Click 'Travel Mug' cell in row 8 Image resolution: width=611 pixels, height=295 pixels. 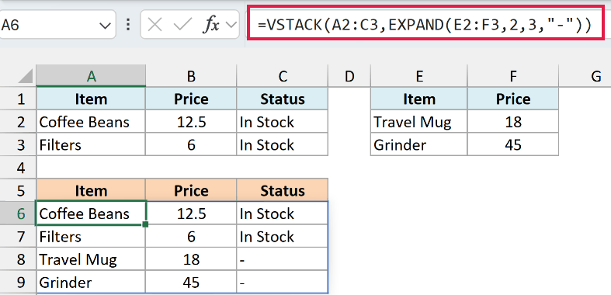91,259
